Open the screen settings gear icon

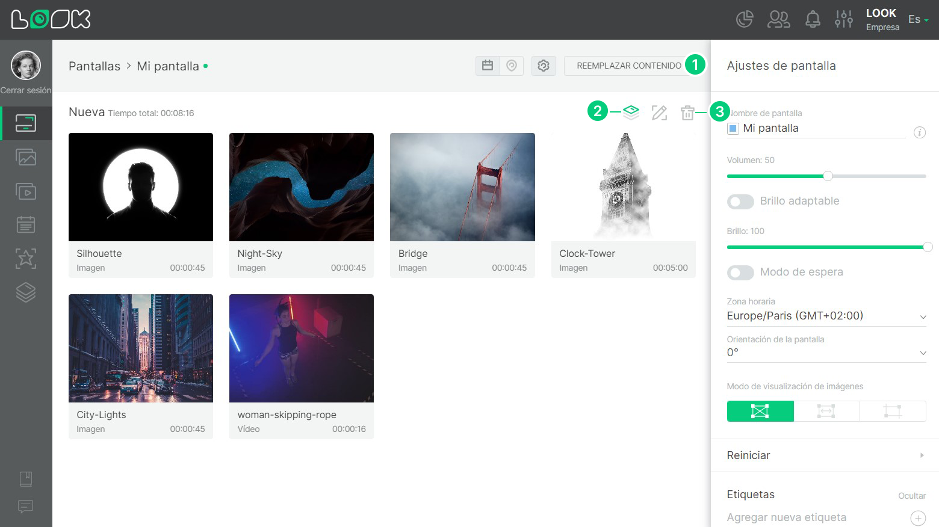(544, 66)
